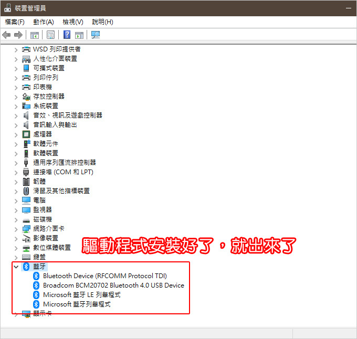Collapse the 藍牙 category
Viewport: 357px width, 339px height.
click(16, 267)
